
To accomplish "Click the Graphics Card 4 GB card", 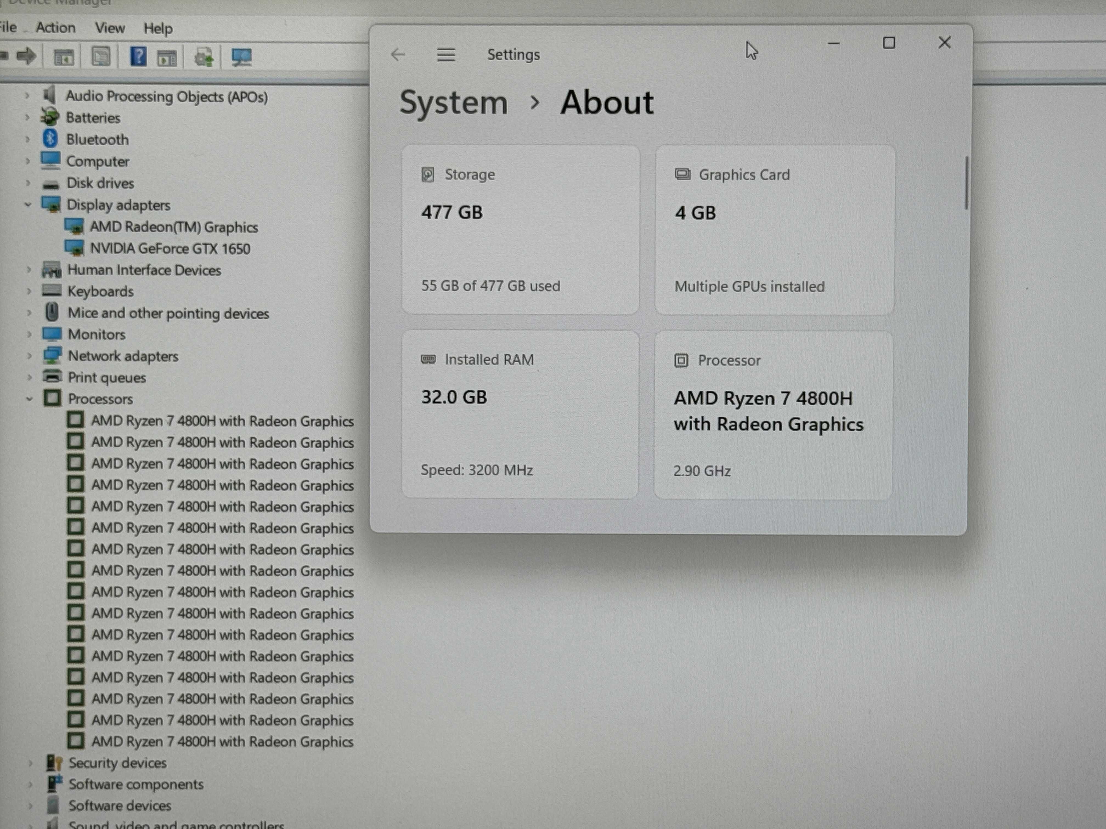I will click(x=774, y=230).
